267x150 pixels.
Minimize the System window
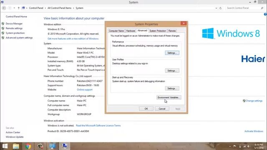point(250,2)
